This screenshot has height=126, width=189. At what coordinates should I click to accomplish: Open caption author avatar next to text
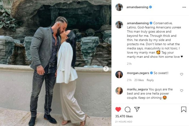click(119, 24)
